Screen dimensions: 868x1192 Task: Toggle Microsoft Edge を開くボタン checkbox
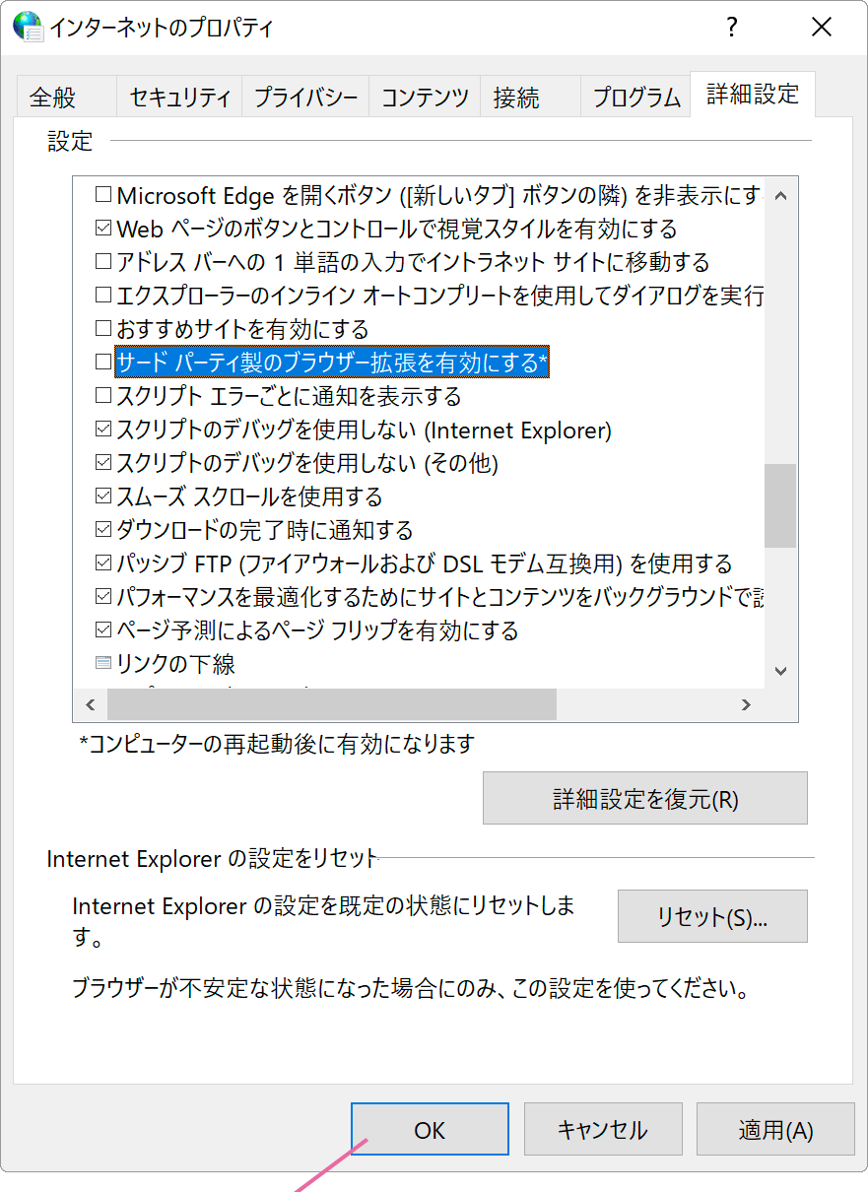tap(102, 195)
